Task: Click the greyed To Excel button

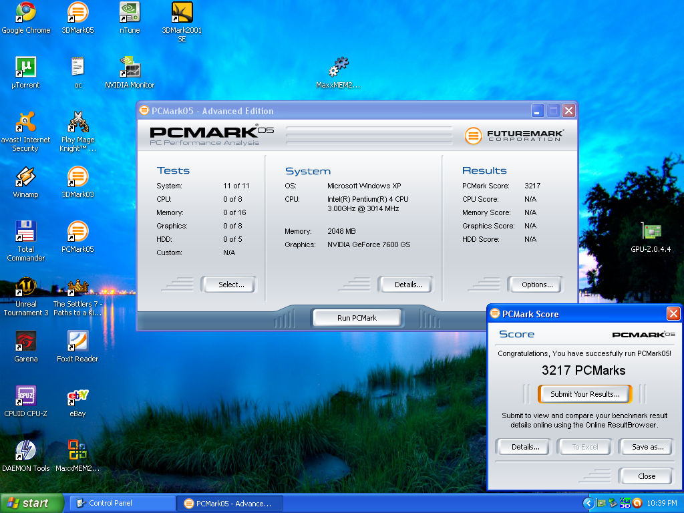Action: pos(584,447)
